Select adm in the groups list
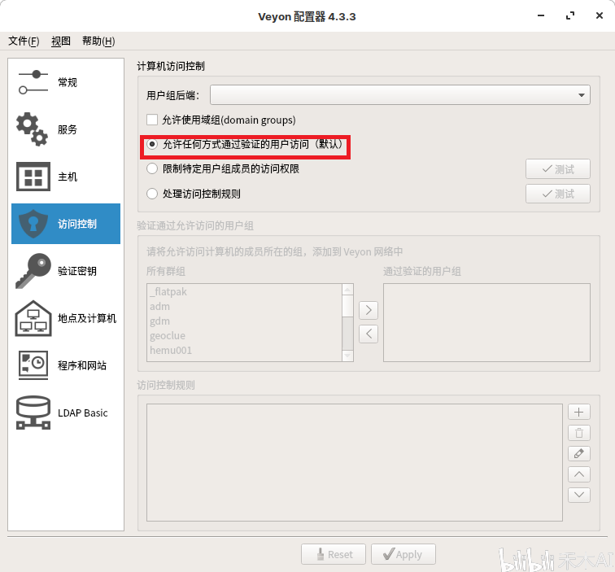The height and width of the screenshot is (572, 615). [244, 307]
